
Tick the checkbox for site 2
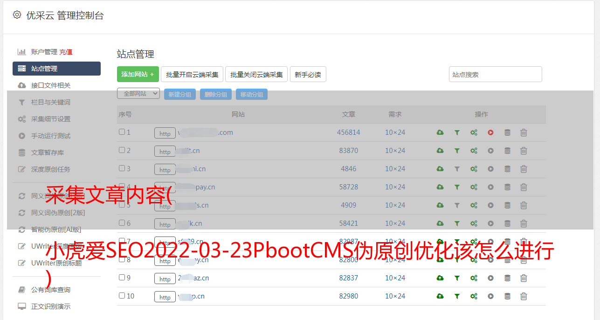[122, 150]
